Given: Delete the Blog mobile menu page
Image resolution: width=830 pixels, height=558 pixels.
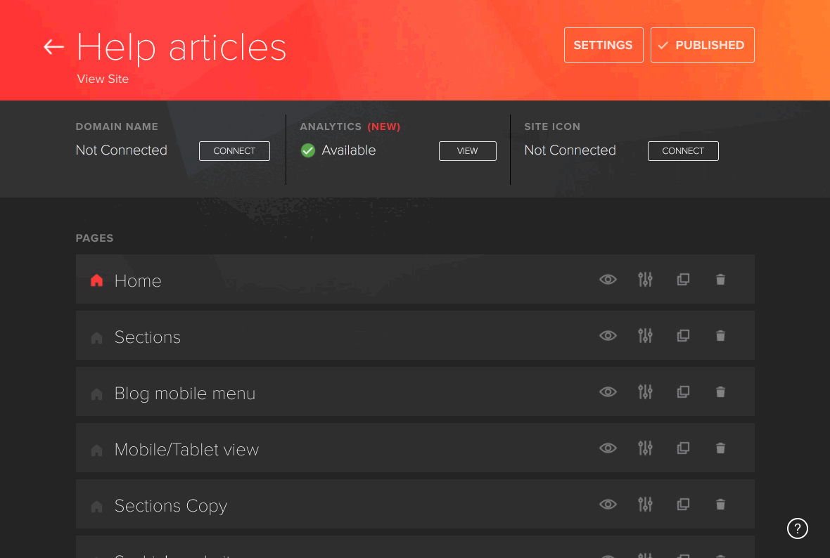Looking at the screenshot, I should (x=720, y=392).
